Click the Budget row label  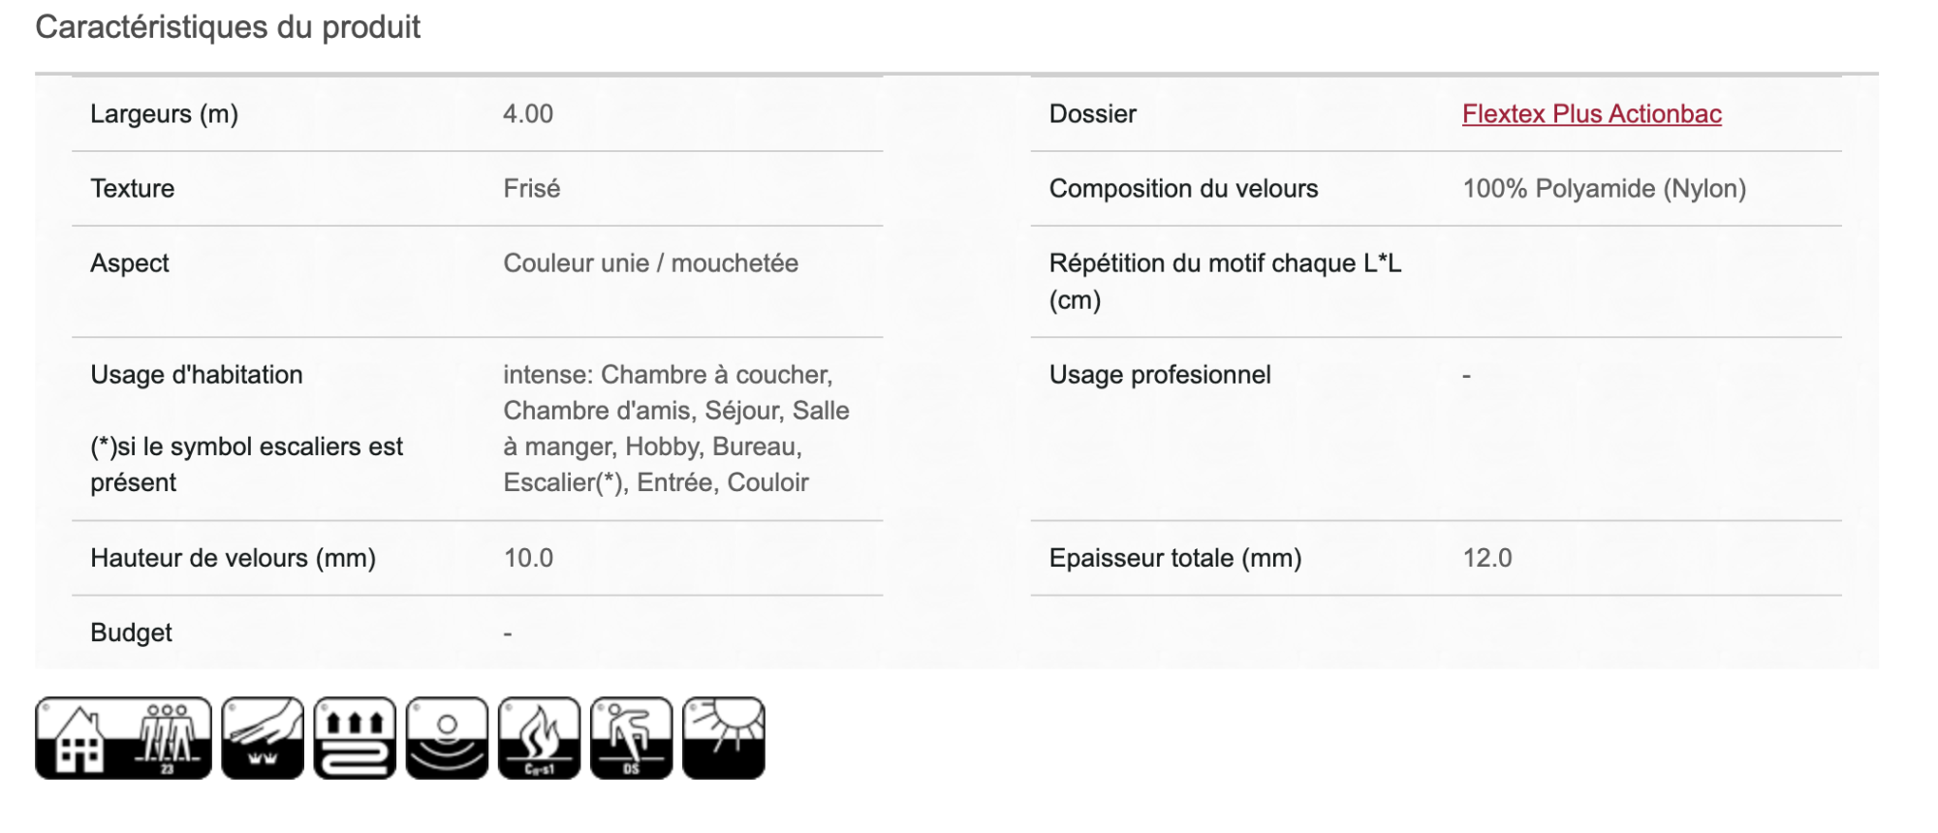coord(131,632)
